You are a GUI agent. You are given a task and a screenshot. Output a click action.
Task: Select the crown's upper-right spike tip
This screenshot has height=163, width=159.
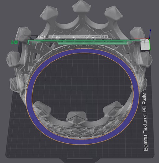(113, 12)
